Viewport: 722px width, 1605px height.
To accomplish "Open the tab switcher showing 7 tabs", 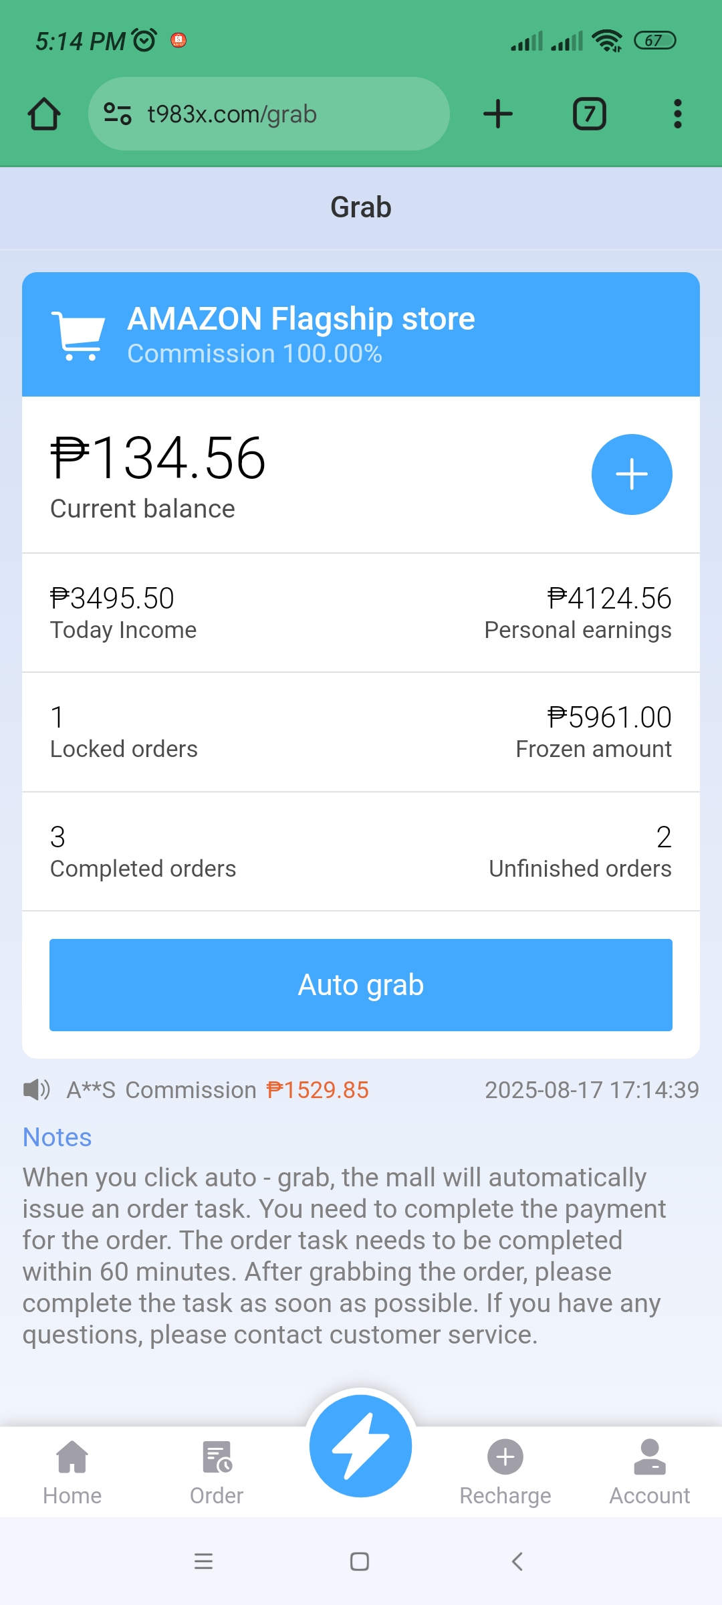I will (589, 114).
